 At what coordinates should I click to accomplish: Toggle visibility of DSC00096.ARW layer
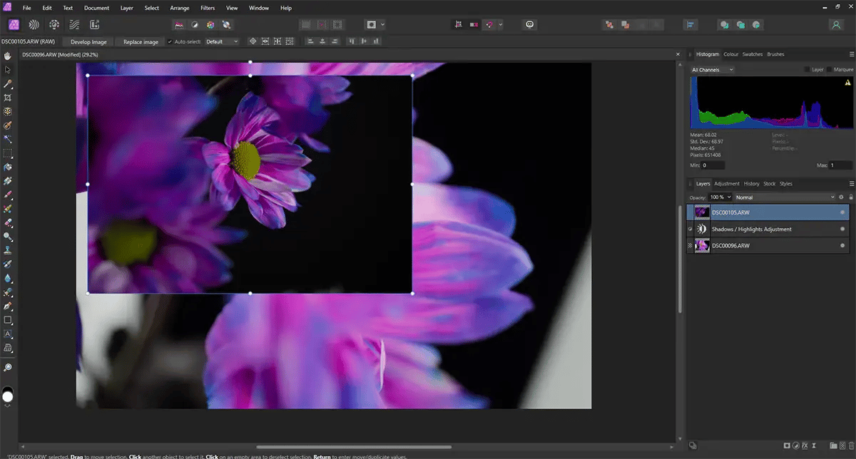pyautogui.click(x=842, y=246)
